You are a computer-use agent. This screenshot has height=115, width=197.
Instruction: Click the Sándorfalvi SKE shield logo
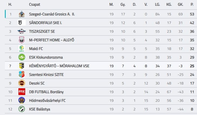(x=22, y=23)
